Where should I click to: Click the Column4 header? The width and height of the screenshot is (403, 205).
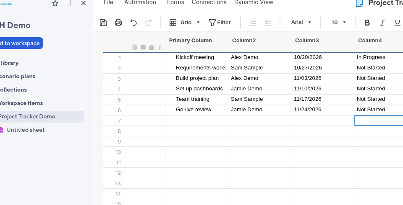[x=379, y=44]
